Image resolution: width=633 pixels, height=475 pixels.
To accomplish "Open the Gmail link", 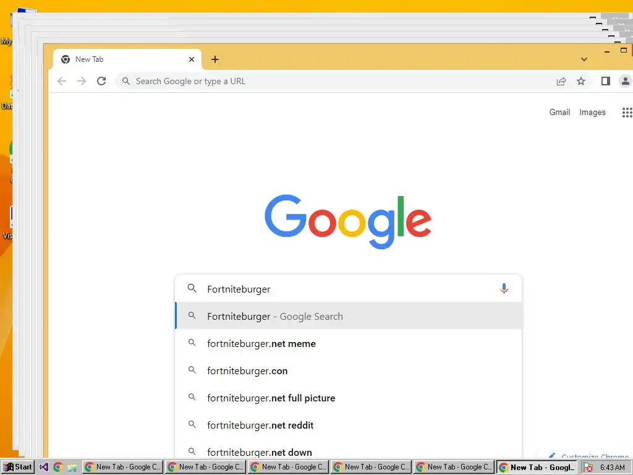I will click(x=559, y=113).
